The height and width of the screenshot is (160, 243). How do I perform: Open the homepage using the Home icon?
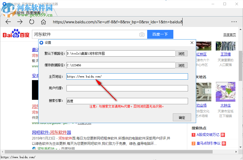tap(43, 22)
